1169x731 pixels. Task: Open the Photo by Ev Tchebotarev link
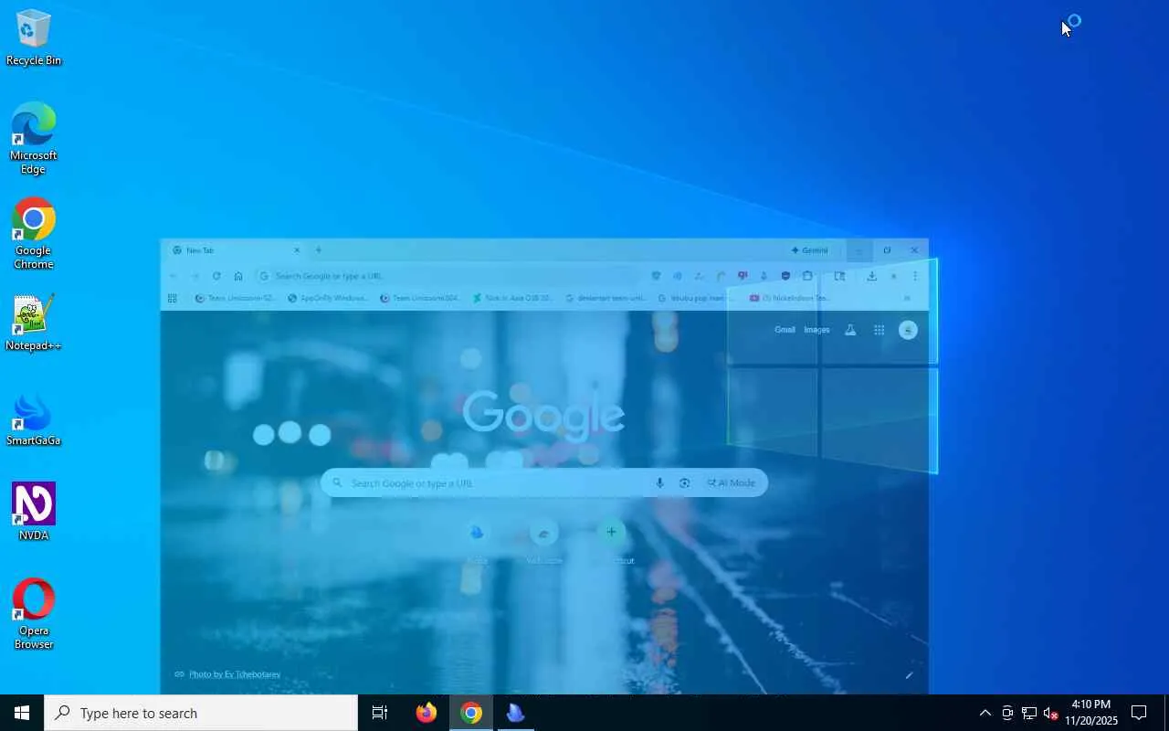click(235, 674)
